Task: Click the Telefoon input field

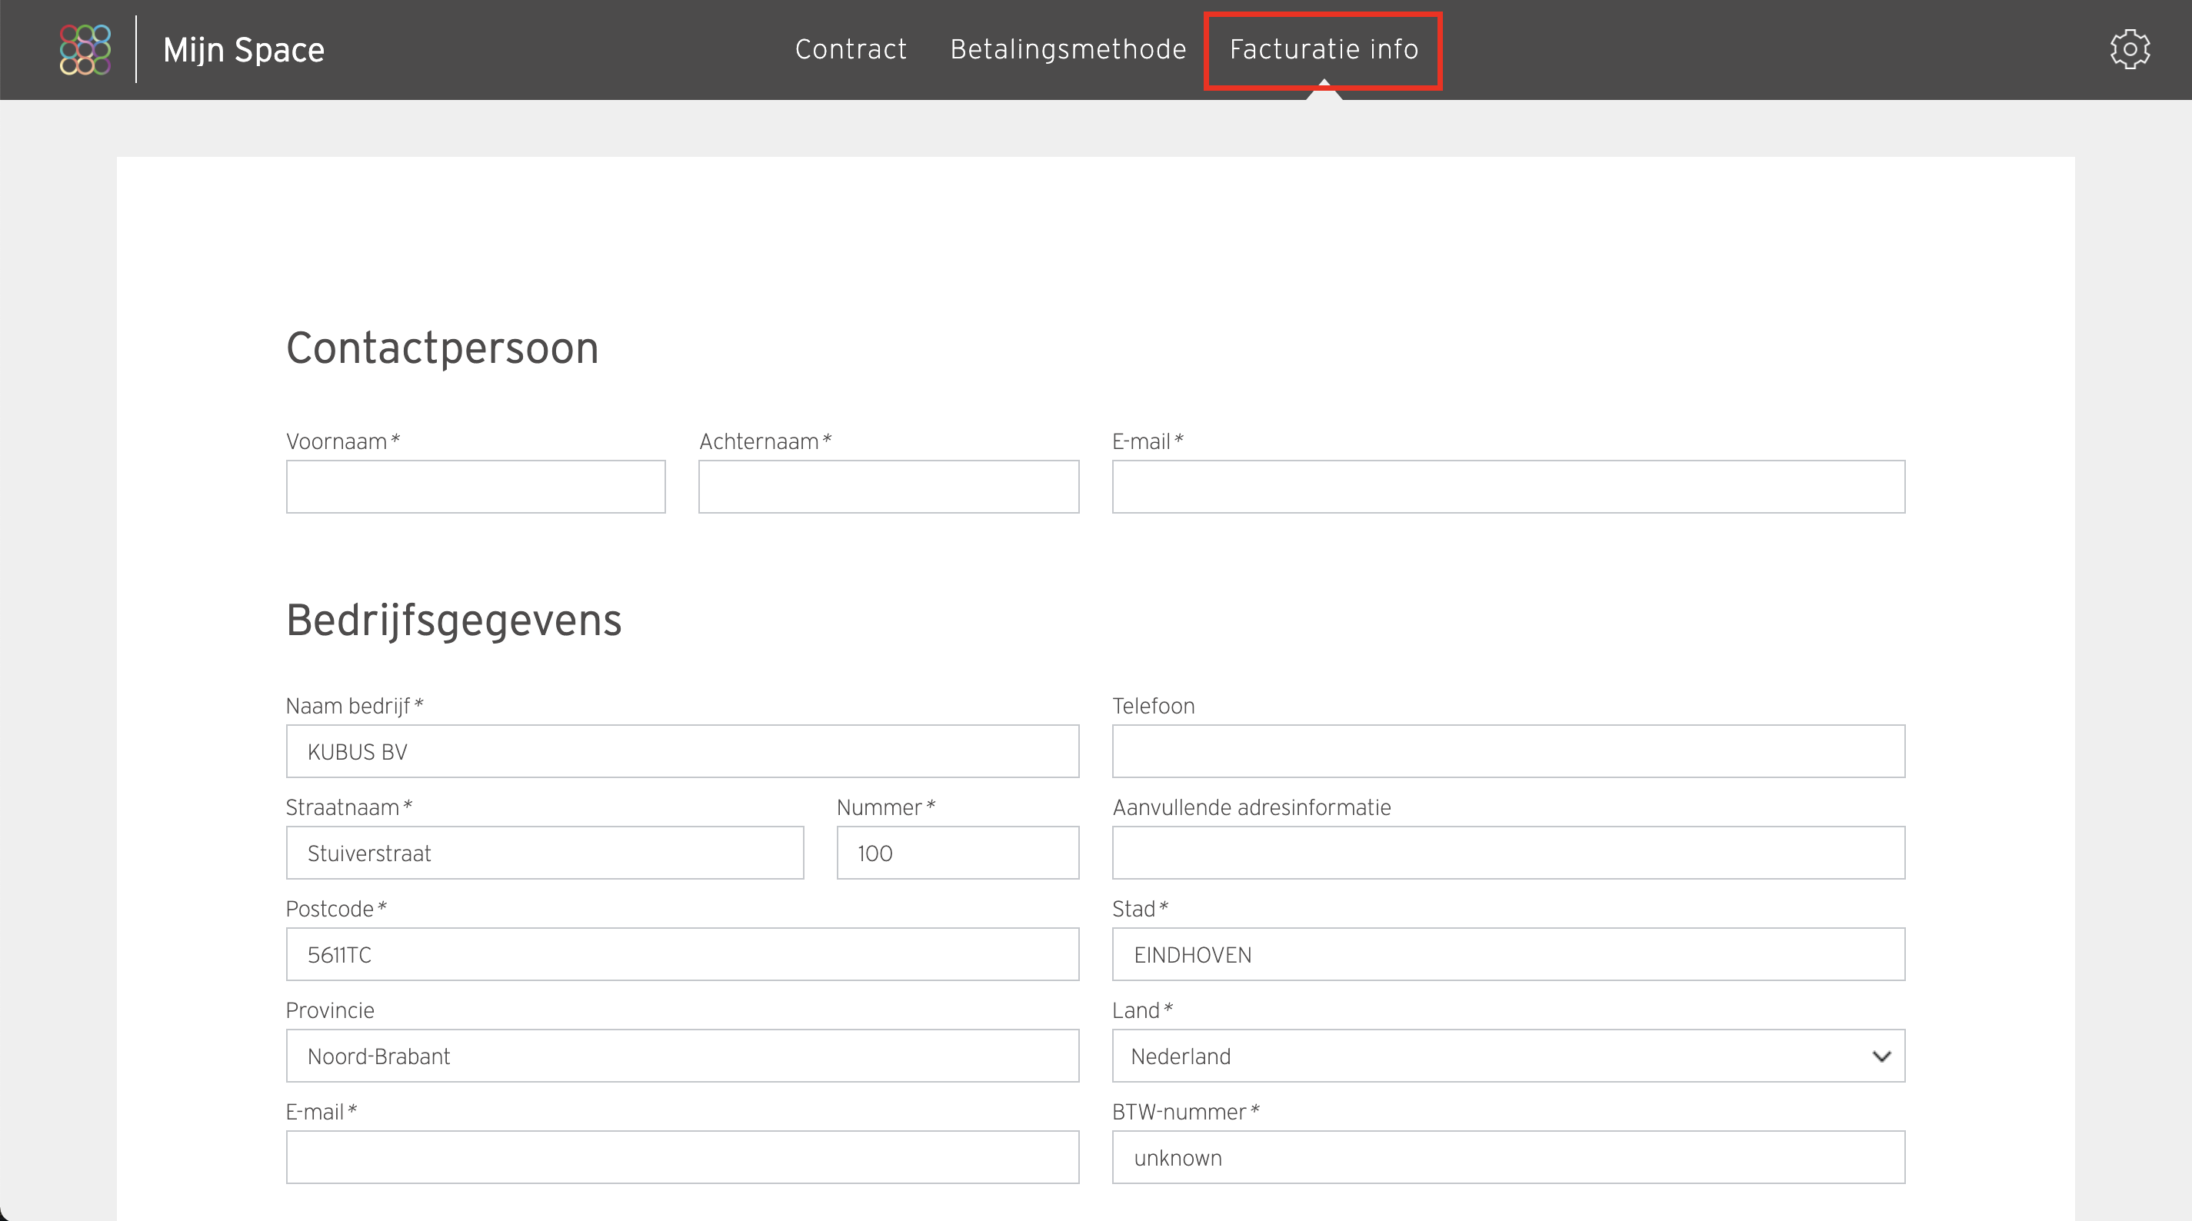Action: [1509, 751]
